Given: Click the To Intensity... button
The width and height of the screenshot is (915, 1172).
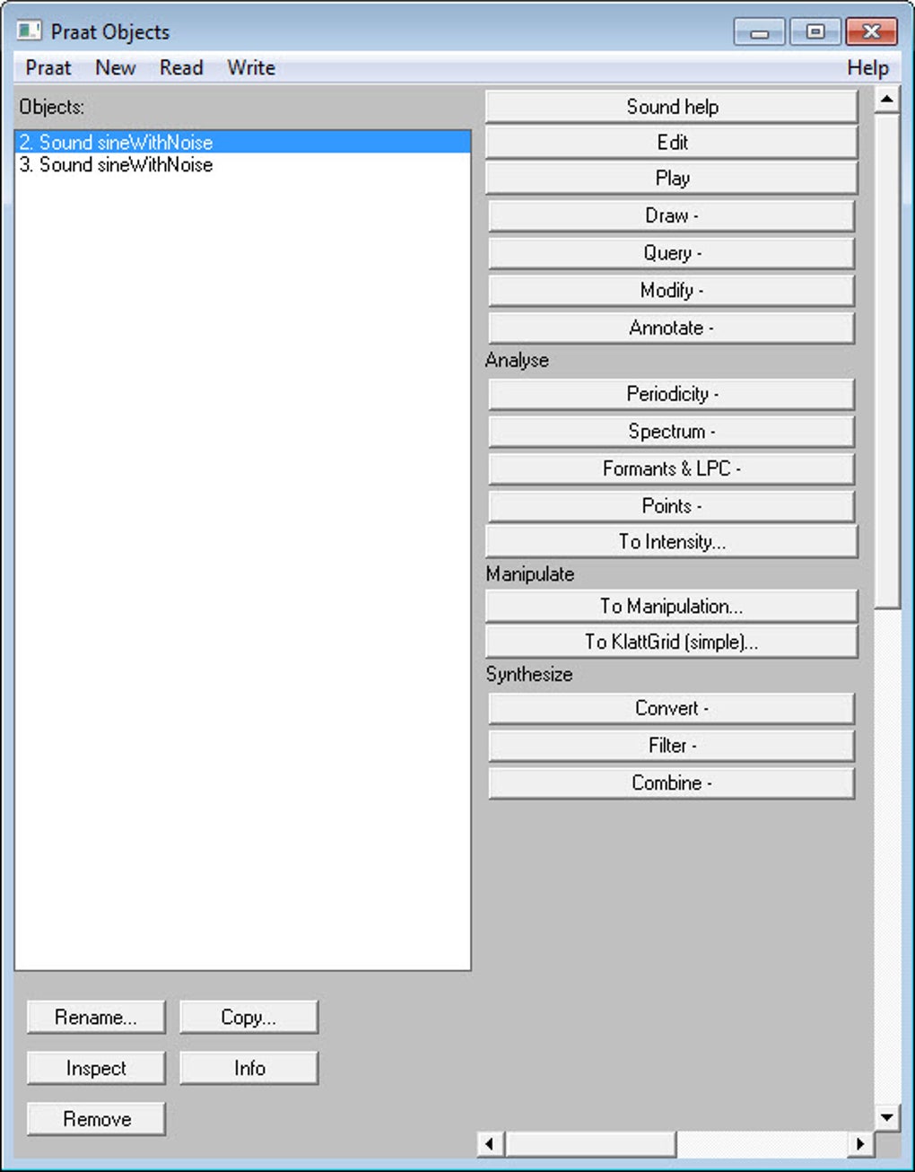Looking at the screenshot, I should [x=672, y=542].
